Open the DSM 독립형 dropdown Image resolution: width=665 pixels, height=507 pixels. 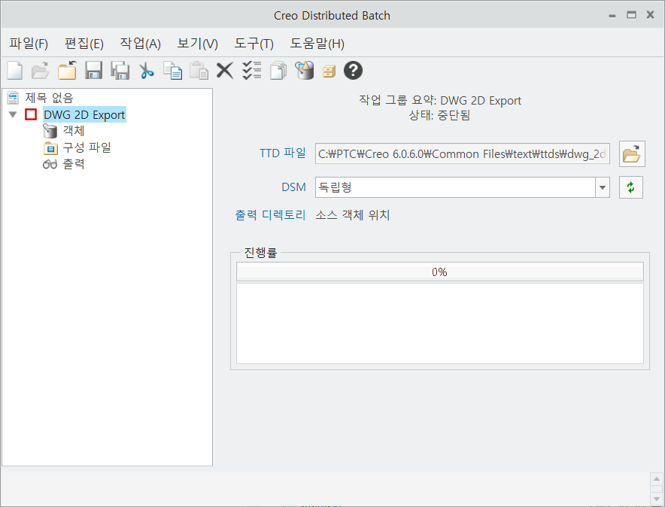click(x=603, y=187)
